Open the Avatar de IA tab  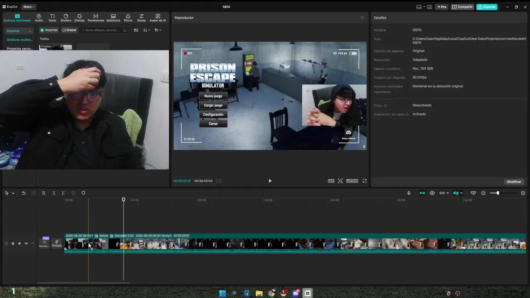[158, 18]
